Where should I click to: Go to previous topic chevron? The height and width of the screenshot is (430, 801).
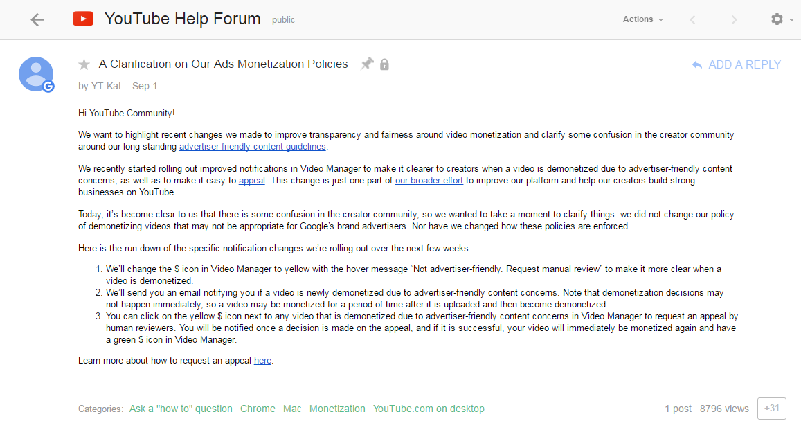coord(693,20)
